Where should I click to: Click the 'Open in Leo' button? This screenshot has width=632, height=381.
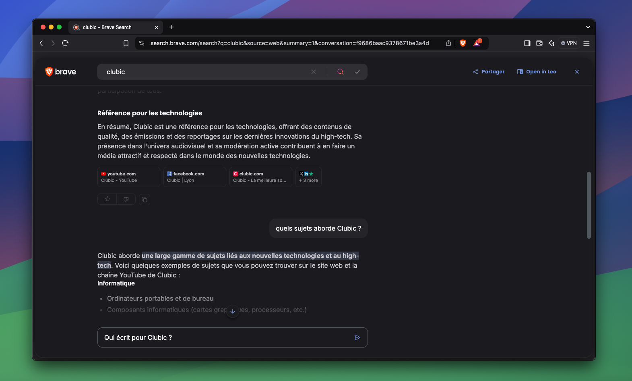coord(537,72)
